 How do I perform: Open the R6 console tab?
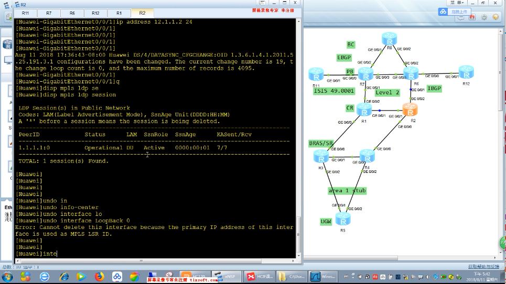(72, 13)
